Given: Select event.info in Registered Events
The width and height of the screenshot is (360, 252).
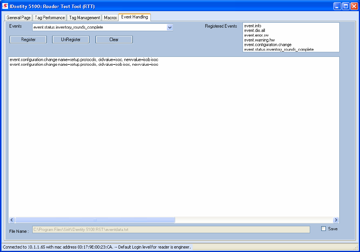Looking at the screenshot, I should [253, 26].
